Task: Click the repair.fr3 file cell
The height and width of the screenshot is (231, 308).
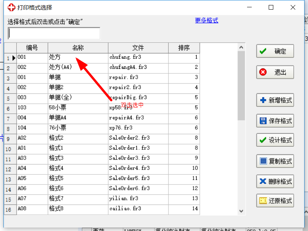Action: (138, 78)
